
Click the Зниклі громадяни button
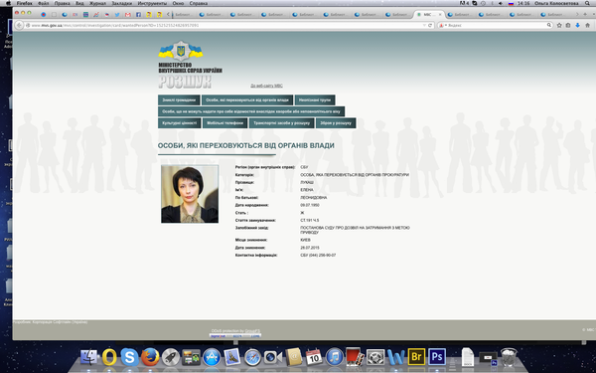[x=179, y=100]
